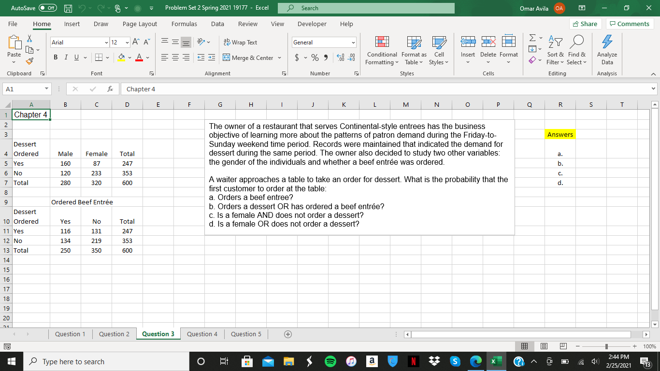Image resolution: width=660 pixels, height=371 pixels.
Task: Select the Italic formatting icon
Action: [65, 57]
